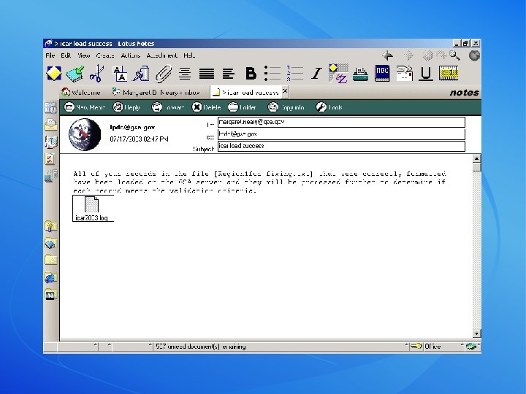Expand the Folder action menu
Screen dimensions: 526x394
242,107
